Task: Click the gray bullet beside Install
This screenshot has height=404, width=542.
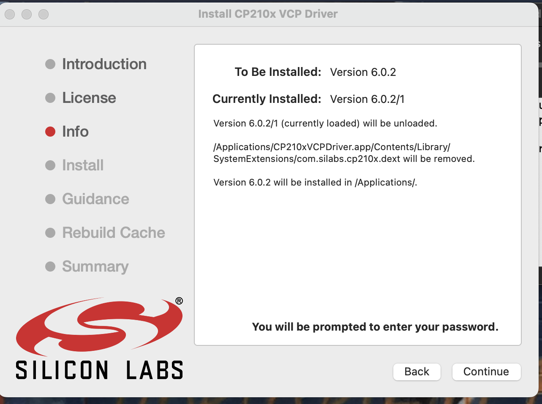Action: coord(50,165)
